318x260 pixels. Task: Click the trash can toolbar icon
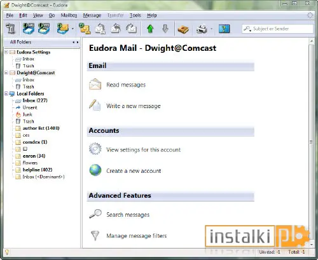click(11, 29)
